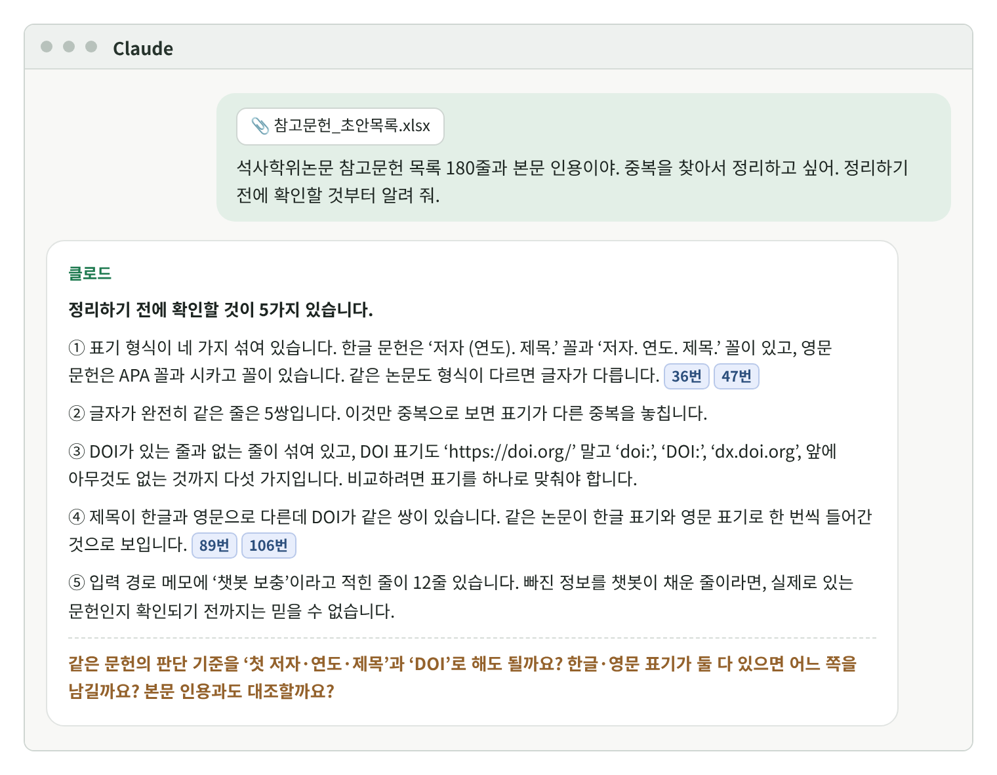
Task: Click the Claude window title
Action: 143,49
